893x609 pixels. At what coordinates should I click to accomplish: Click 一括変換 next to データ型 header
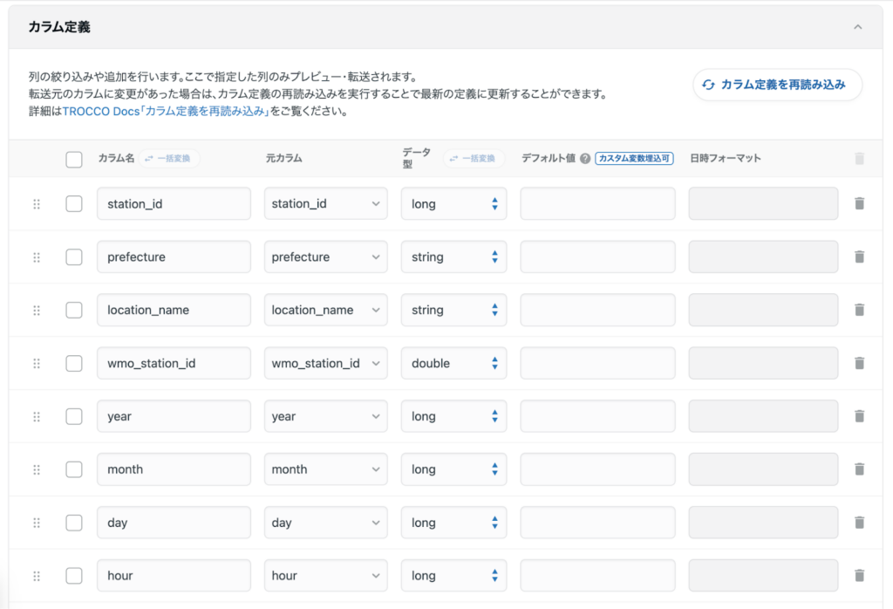(474, 159)
